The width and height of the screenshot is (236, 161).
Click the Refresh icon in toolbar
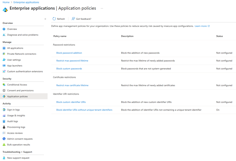click(x=54, y=19)
